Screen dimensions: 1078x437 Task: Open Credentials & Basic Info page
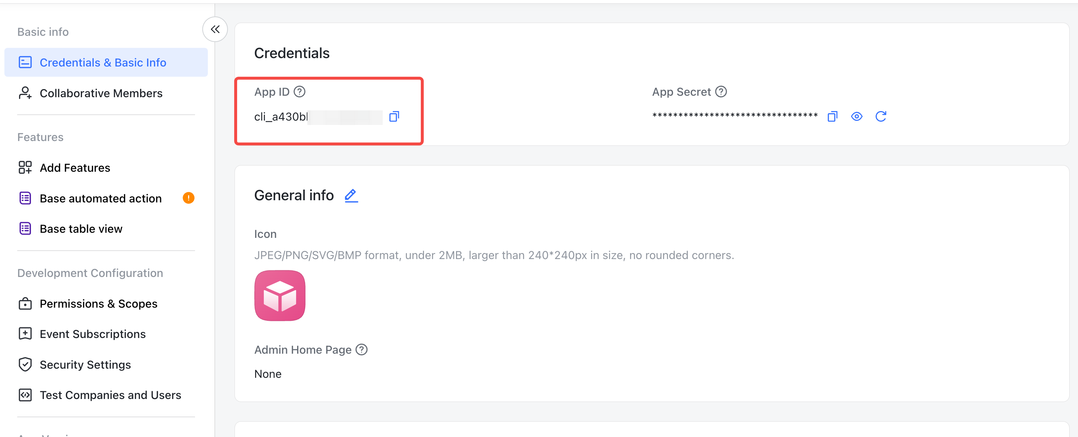(x=102, y=63)
